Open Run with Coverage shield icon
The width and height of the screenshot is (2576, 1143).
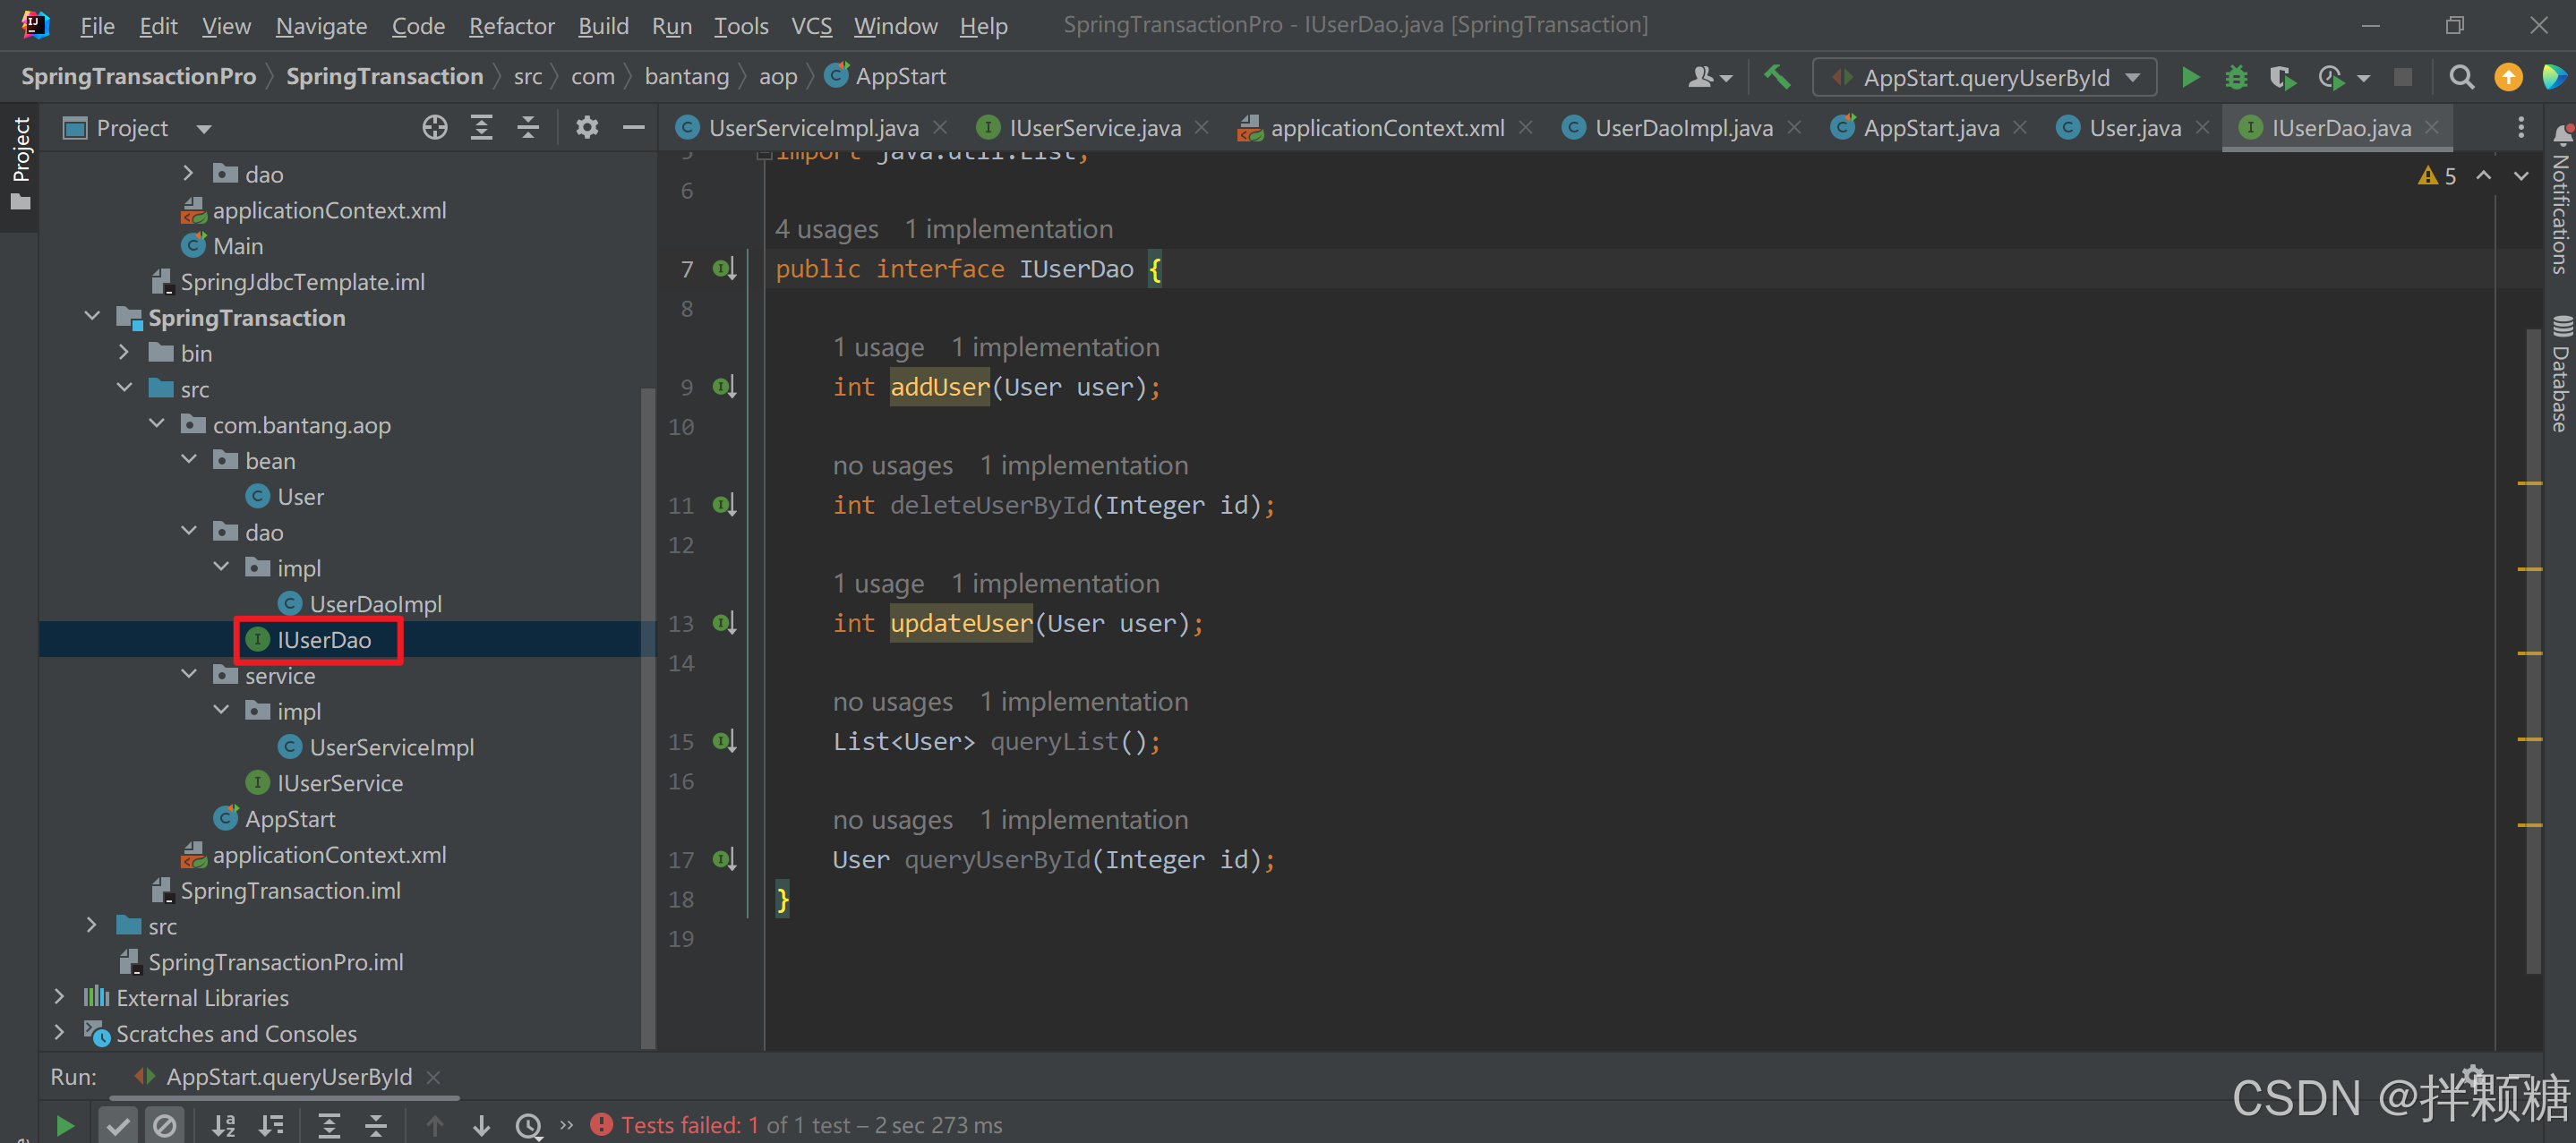[x=2281, y=77]
